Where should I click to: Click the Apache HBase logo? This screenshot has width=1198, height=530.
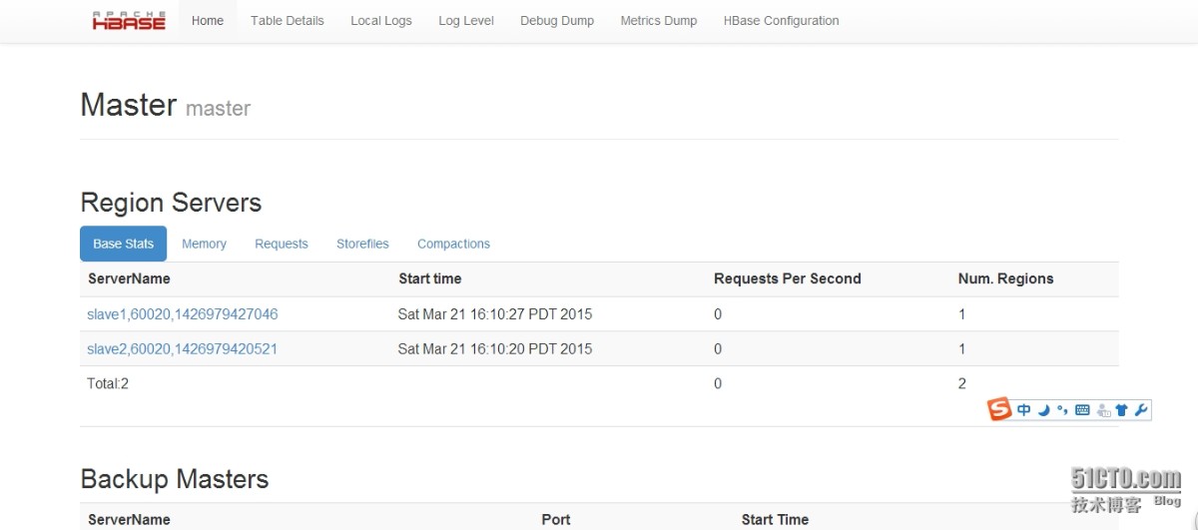click(x=129, y=21)
